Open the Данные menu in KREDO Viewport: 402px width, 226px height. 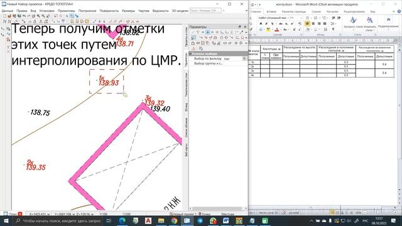(7, 11)
